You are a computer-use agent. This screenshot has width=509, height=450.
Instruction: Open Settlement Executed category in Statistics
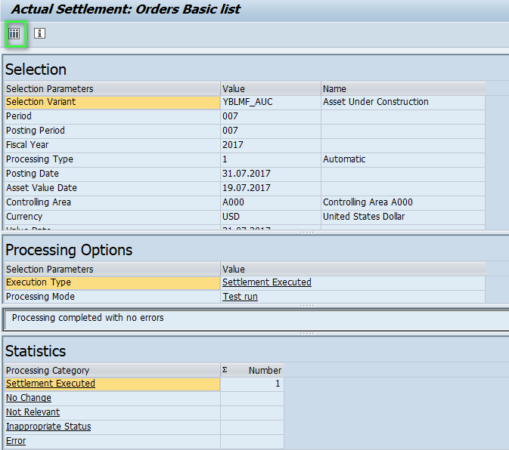(x=51, y=384)
